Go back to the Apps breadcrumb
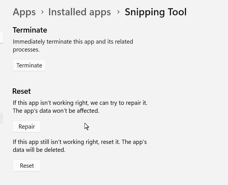 (24, 12)
